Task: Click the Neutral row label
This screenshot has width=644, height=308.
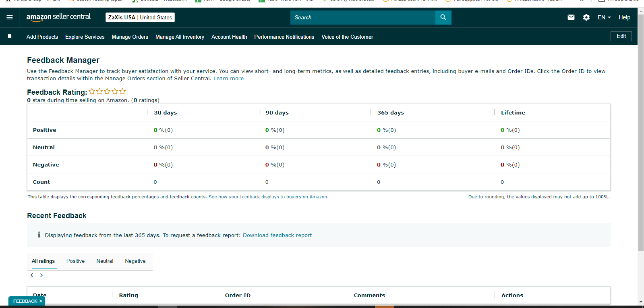Action: (44, 148)
